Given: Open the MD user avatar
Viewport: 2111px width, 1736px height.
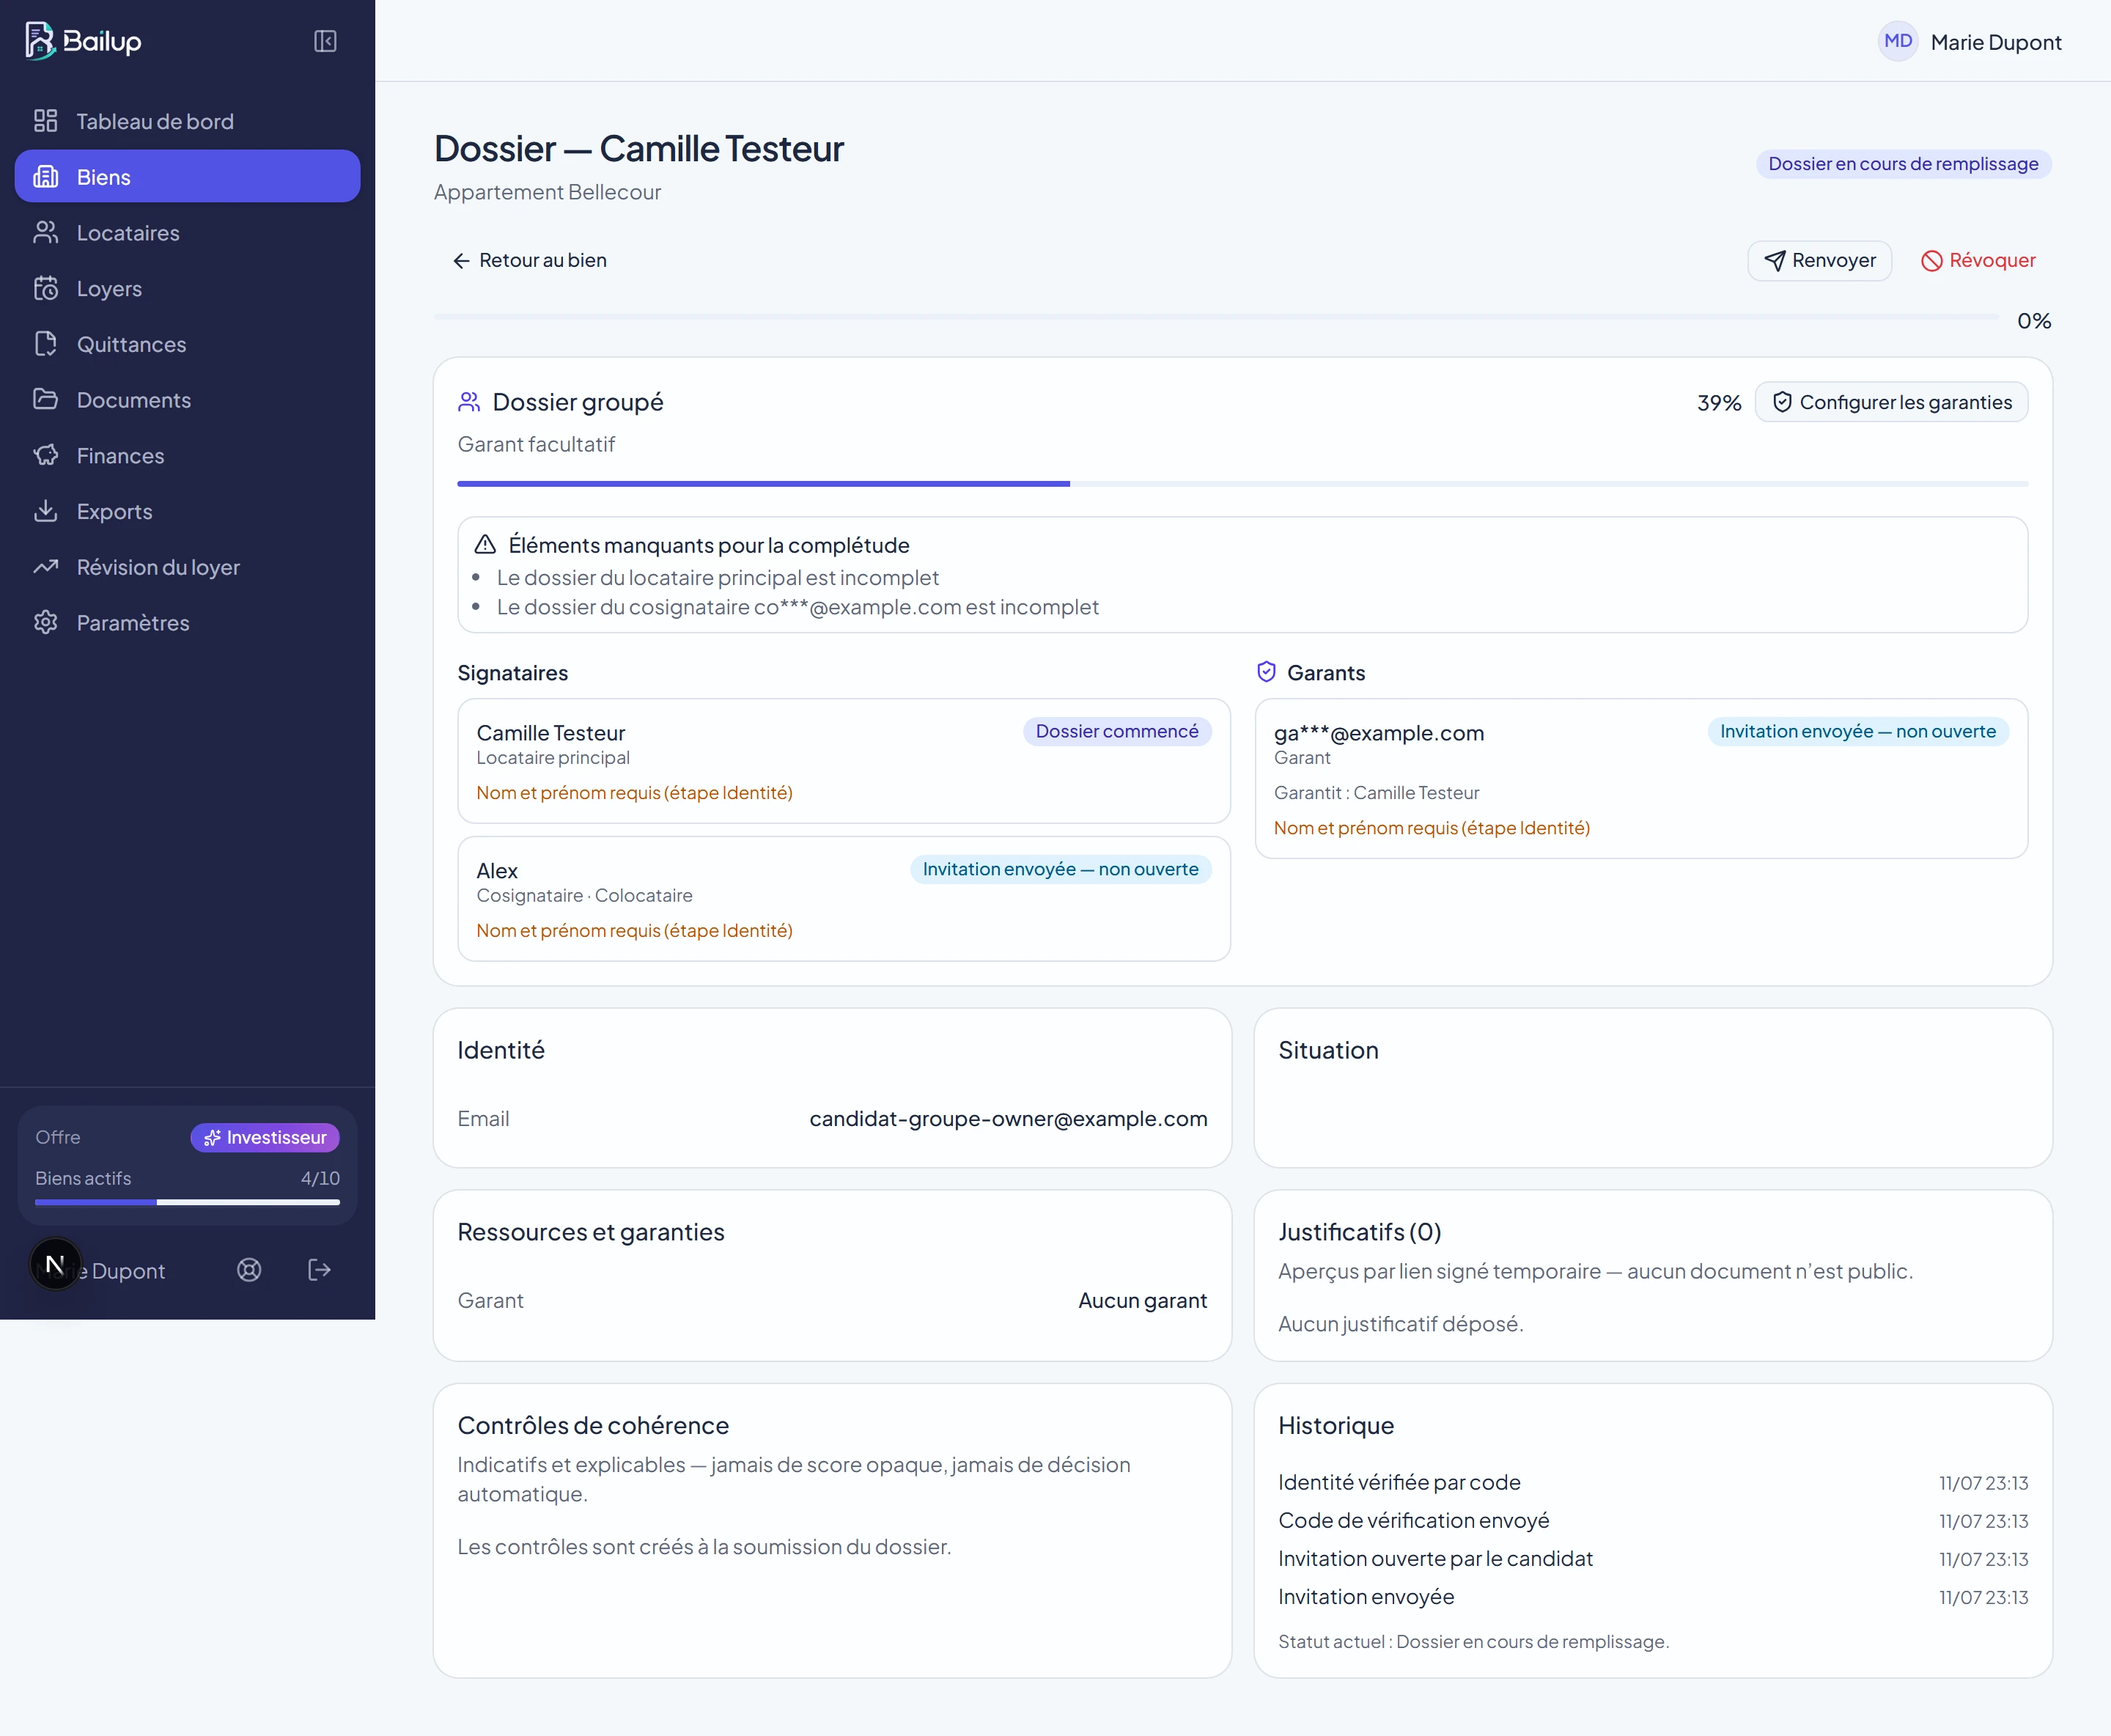Looking at the screenshot, I should (1897, 41).
